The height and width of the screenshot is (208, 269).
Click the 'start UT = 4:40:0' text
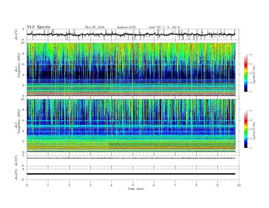164,27
